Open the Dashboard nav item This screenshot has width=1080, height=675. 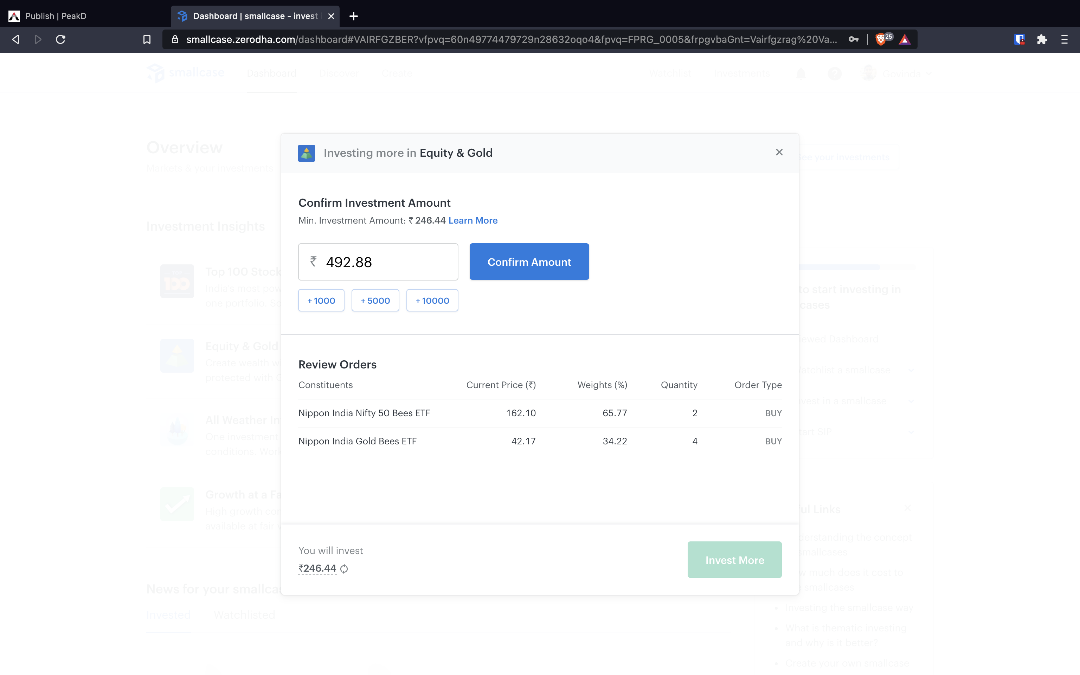tap(271, 73)
